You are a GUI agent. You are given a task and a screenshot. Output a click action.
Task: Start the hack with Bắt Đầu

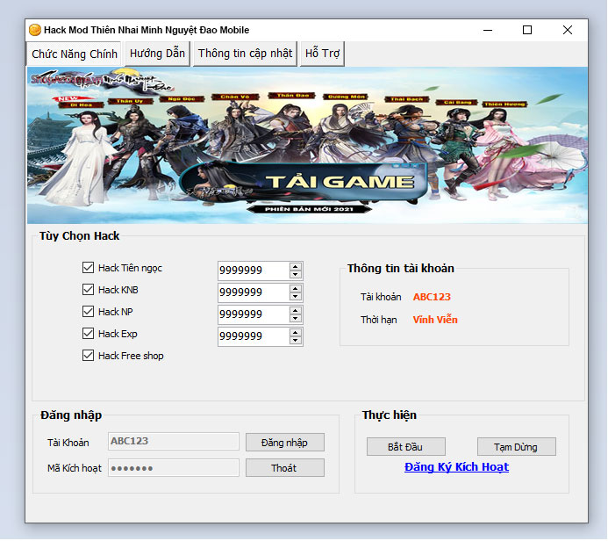point(405,447)
